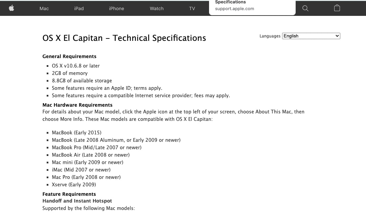Select the Apple ID terms apply line
The image size is (366, 213).
pyautogui.click(x=107, y=88)
